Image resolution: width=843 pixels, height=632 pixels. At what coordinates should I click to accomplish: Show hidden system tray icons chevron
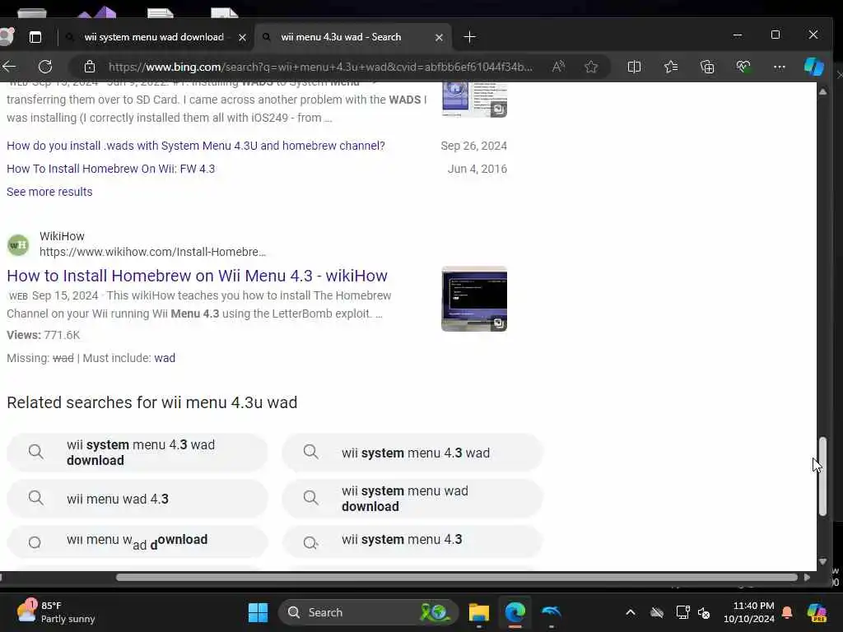pyautogui.click(x=630, y=612)
